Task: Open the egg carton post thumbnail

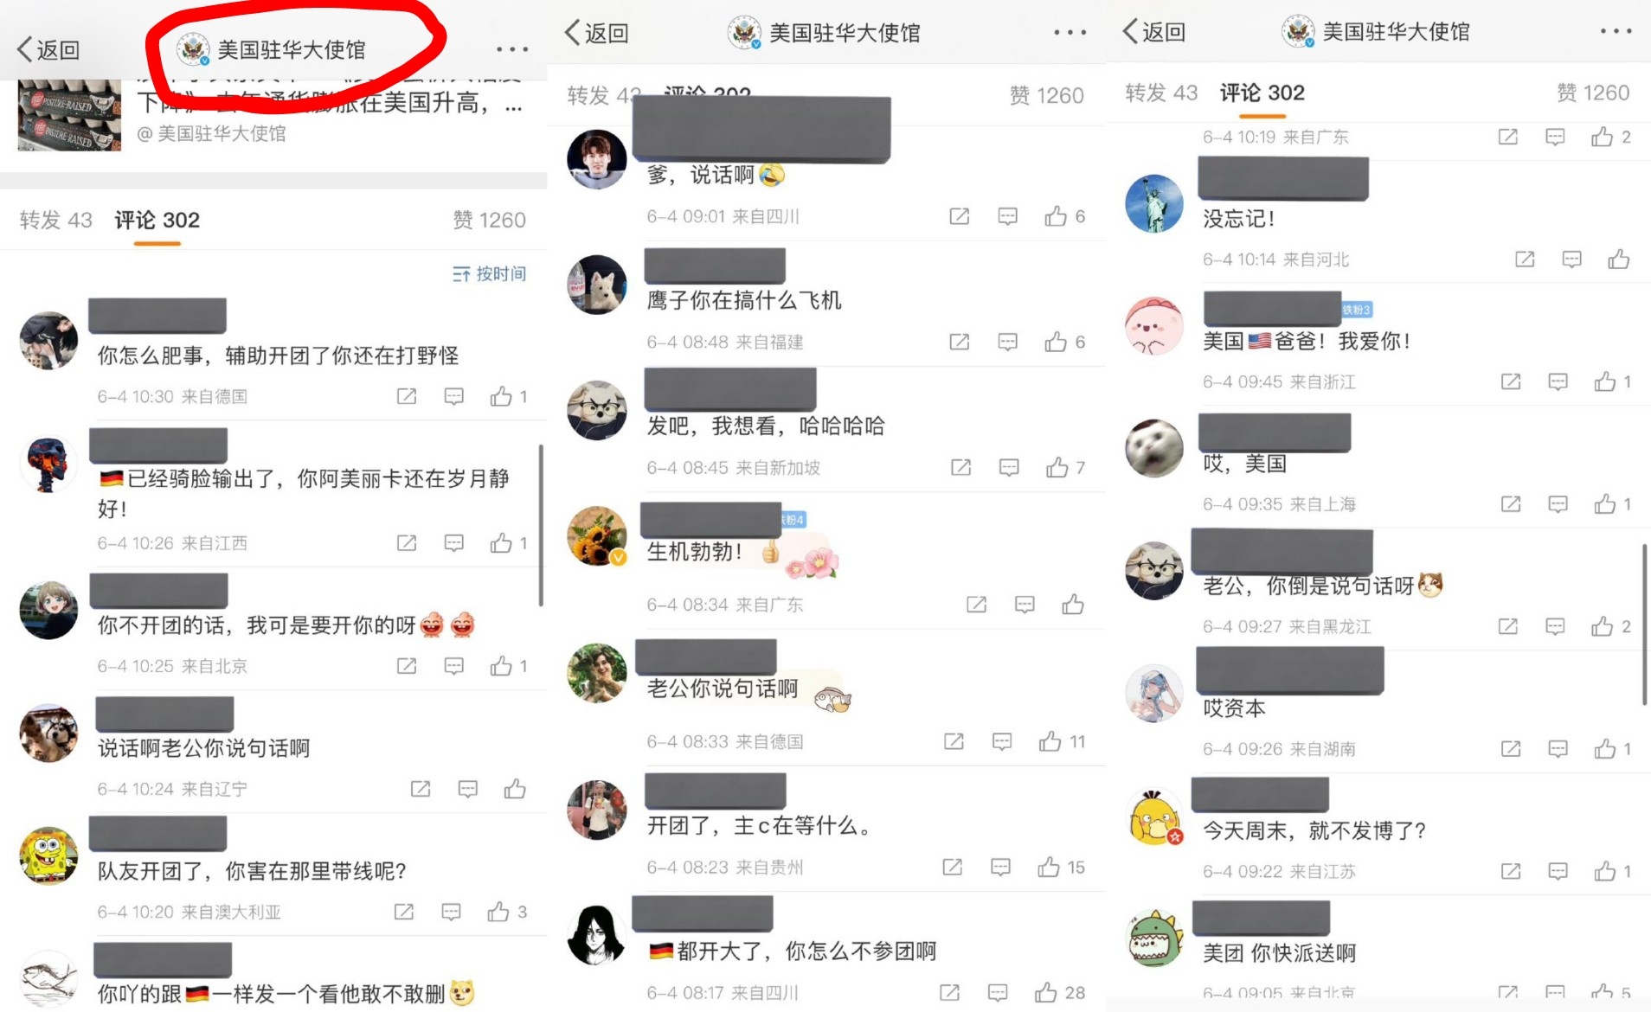Action: pos(69,116)
